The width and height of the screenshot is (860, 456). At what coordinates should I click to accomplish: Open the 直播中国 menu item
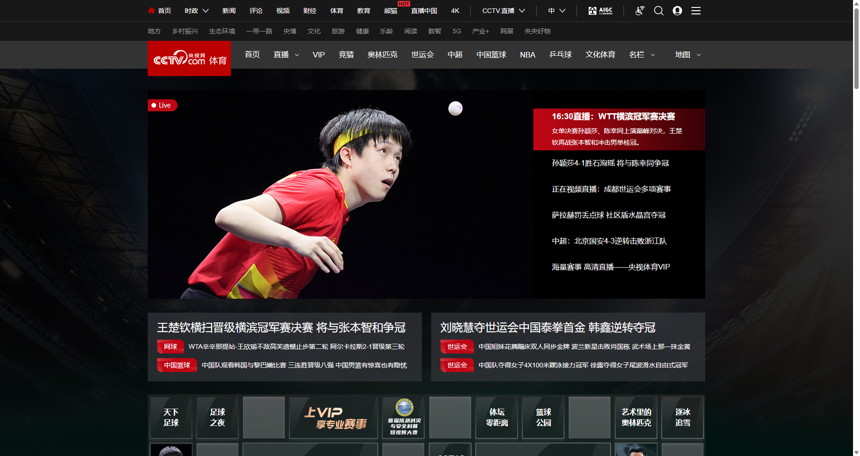point(424,11)
